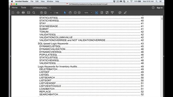The height and width of the screenshot is (97, 173).
Task: Click the page number input field
Action: tap(51, 13)
